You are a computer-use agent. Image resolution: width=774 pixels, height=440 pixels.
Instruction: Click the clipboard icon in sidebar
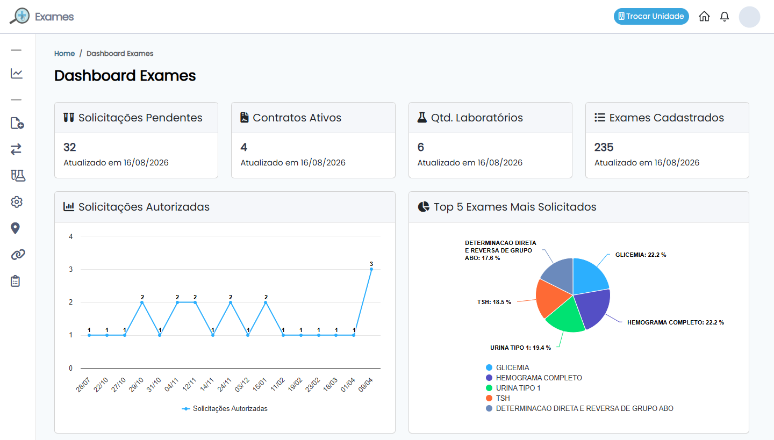click(x=16, y=281)
